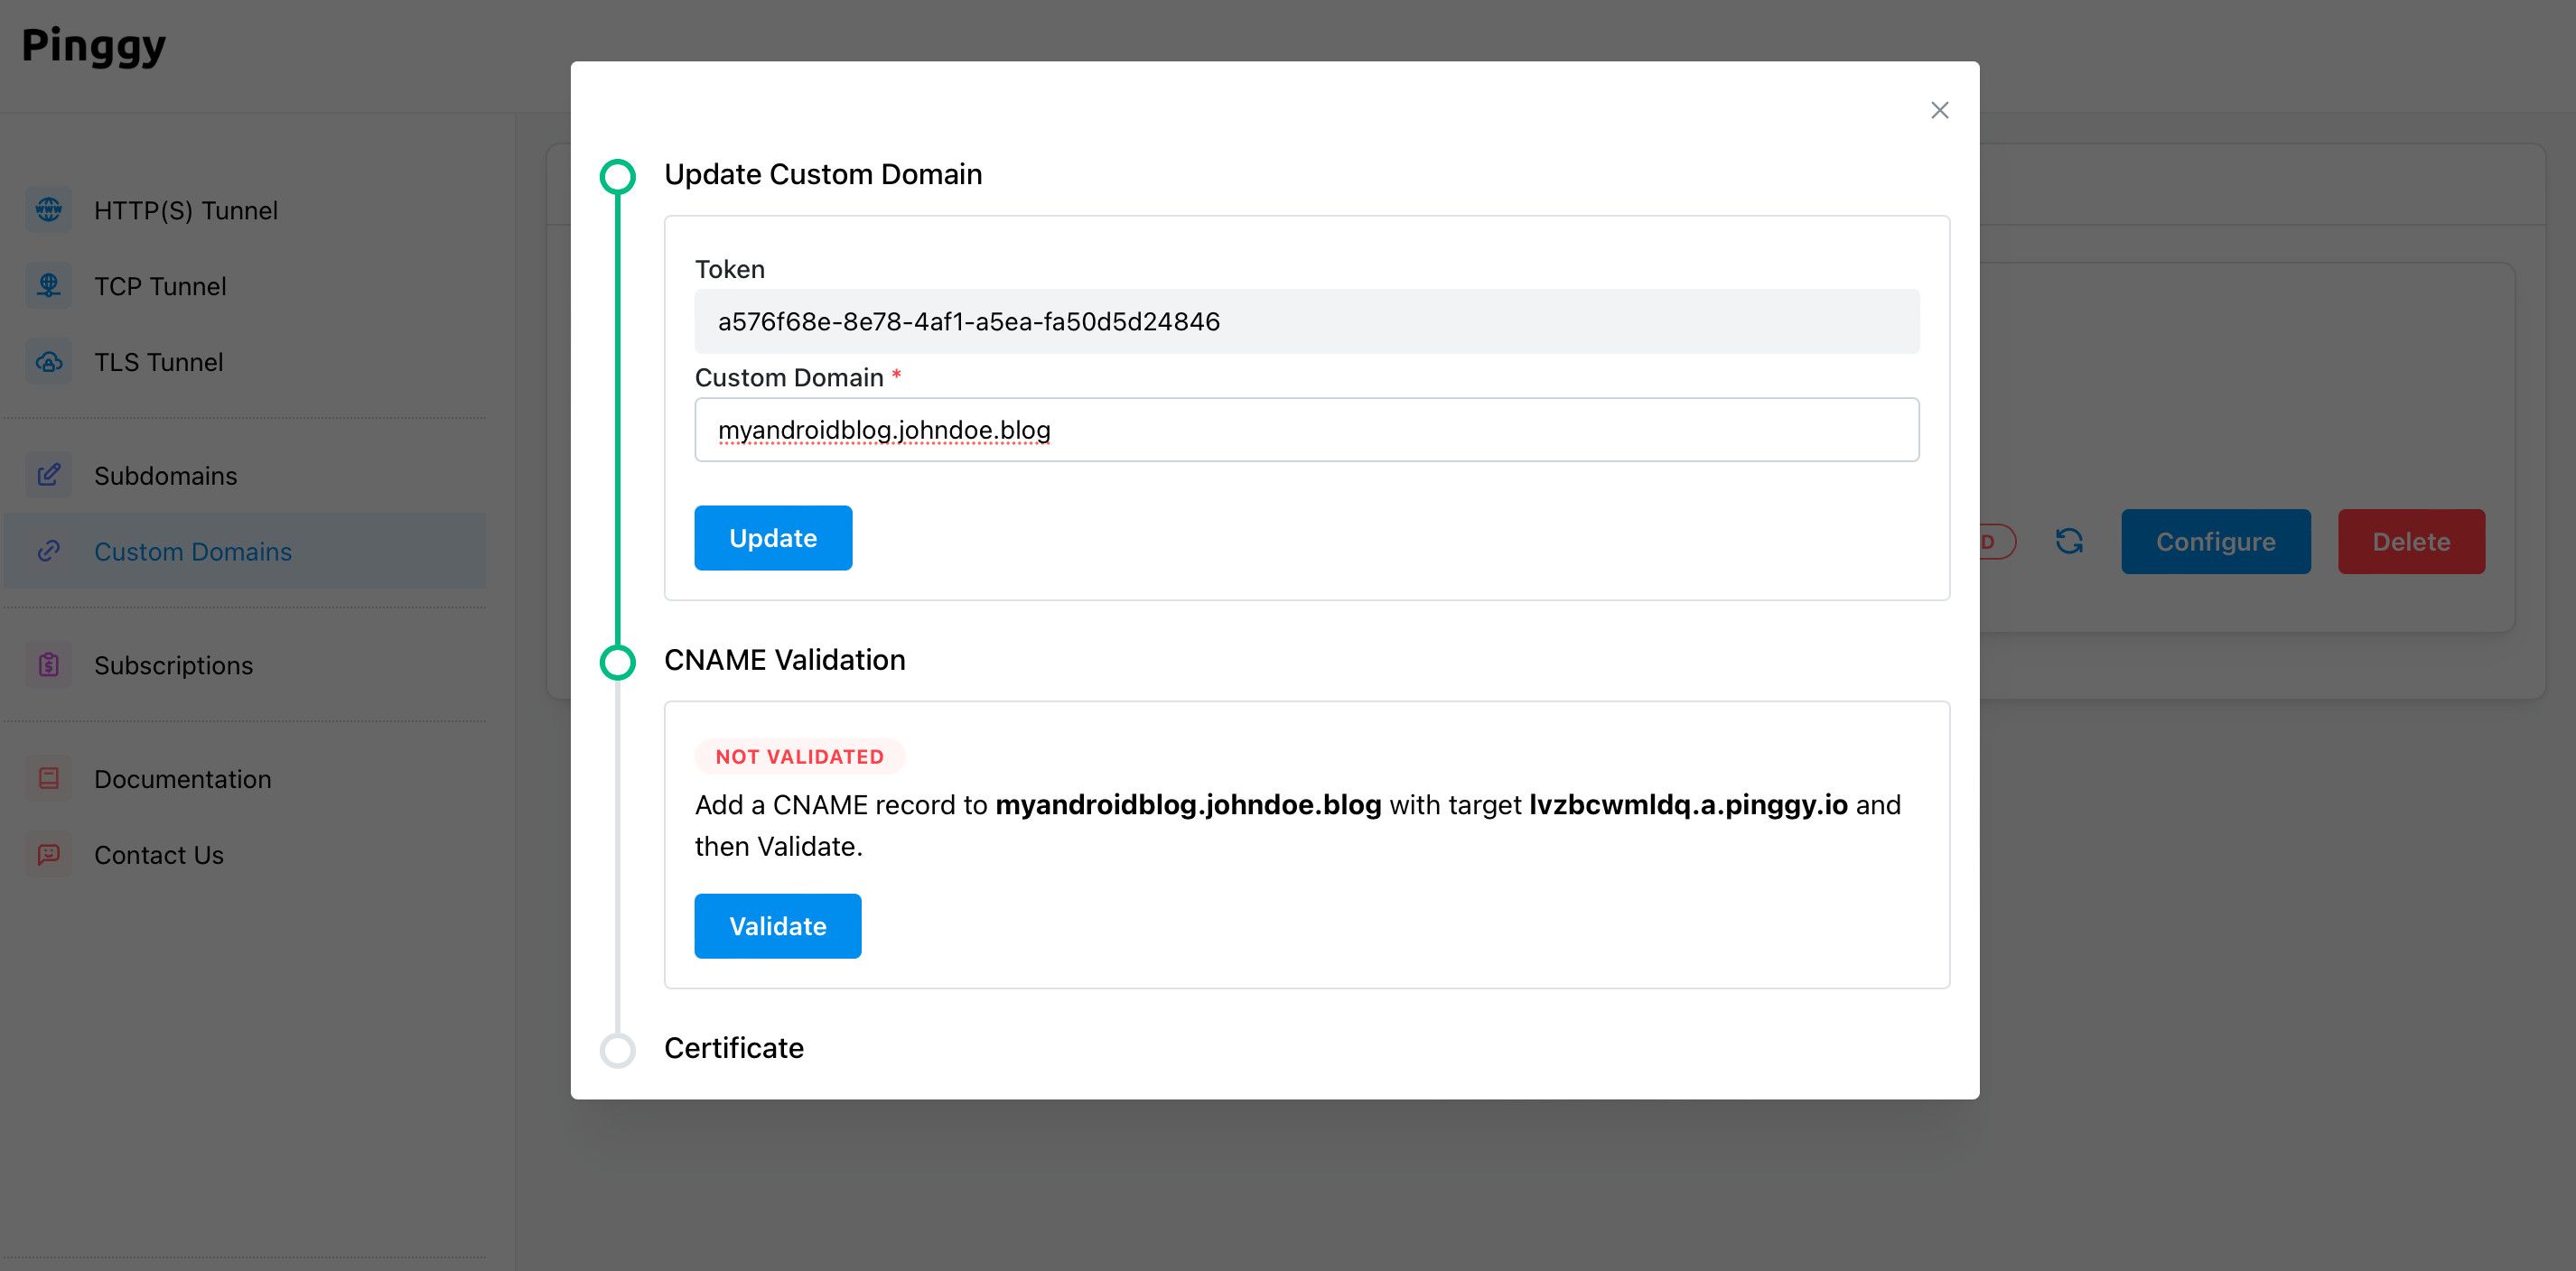The width and height of the screenshot is (2576, 1271).
Task: Click the Certificate step circle
Action: (617, 1049)
